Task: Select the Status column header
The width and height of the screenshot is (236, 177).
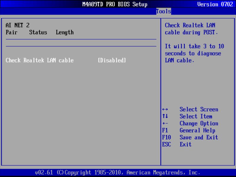Action: (x=38, y=32)
